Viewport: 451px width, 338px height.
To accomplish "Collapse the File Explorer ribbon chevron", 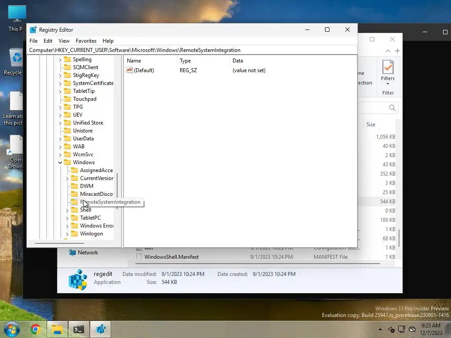I will tap(388, 51).
